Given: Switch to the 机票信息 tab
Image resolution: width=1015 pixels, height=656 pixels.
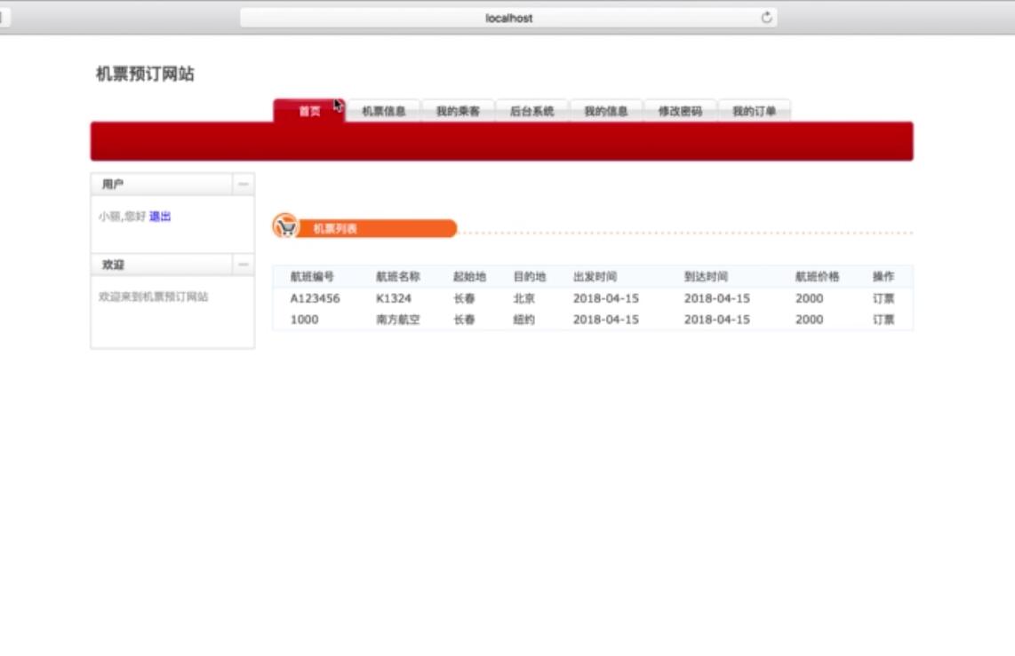Looking at the screenshot, I should click(384, 111).
